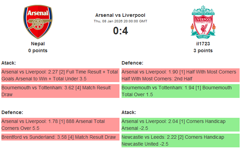The image size is (241, 158).
Task: Open the Nepal player name
Action: [38, 44]
